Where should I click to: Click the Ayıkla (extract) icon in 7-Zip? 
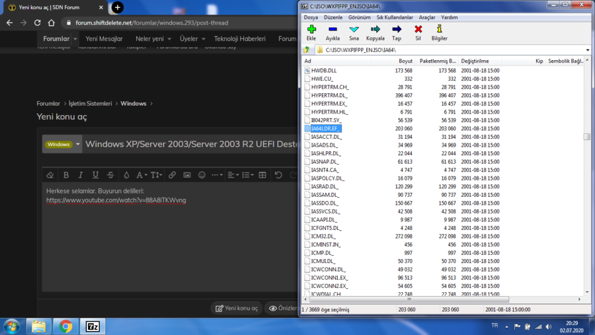[333, 29]
